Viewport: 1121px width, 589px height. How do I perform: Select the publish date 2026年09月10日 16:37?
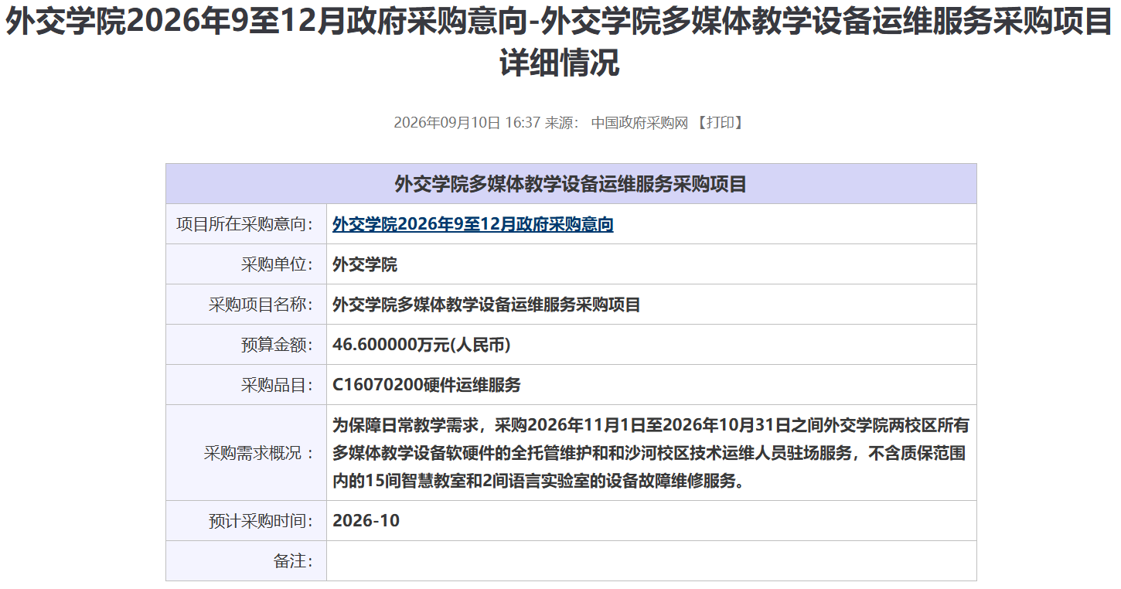point(467,122)
